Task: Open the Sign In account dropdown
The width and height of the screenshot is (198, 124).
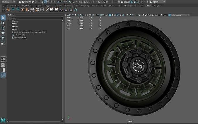Action: [x=157, y=2]
